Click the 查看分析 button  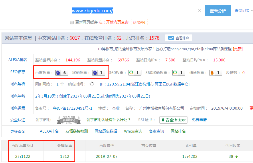click(218, 11)
